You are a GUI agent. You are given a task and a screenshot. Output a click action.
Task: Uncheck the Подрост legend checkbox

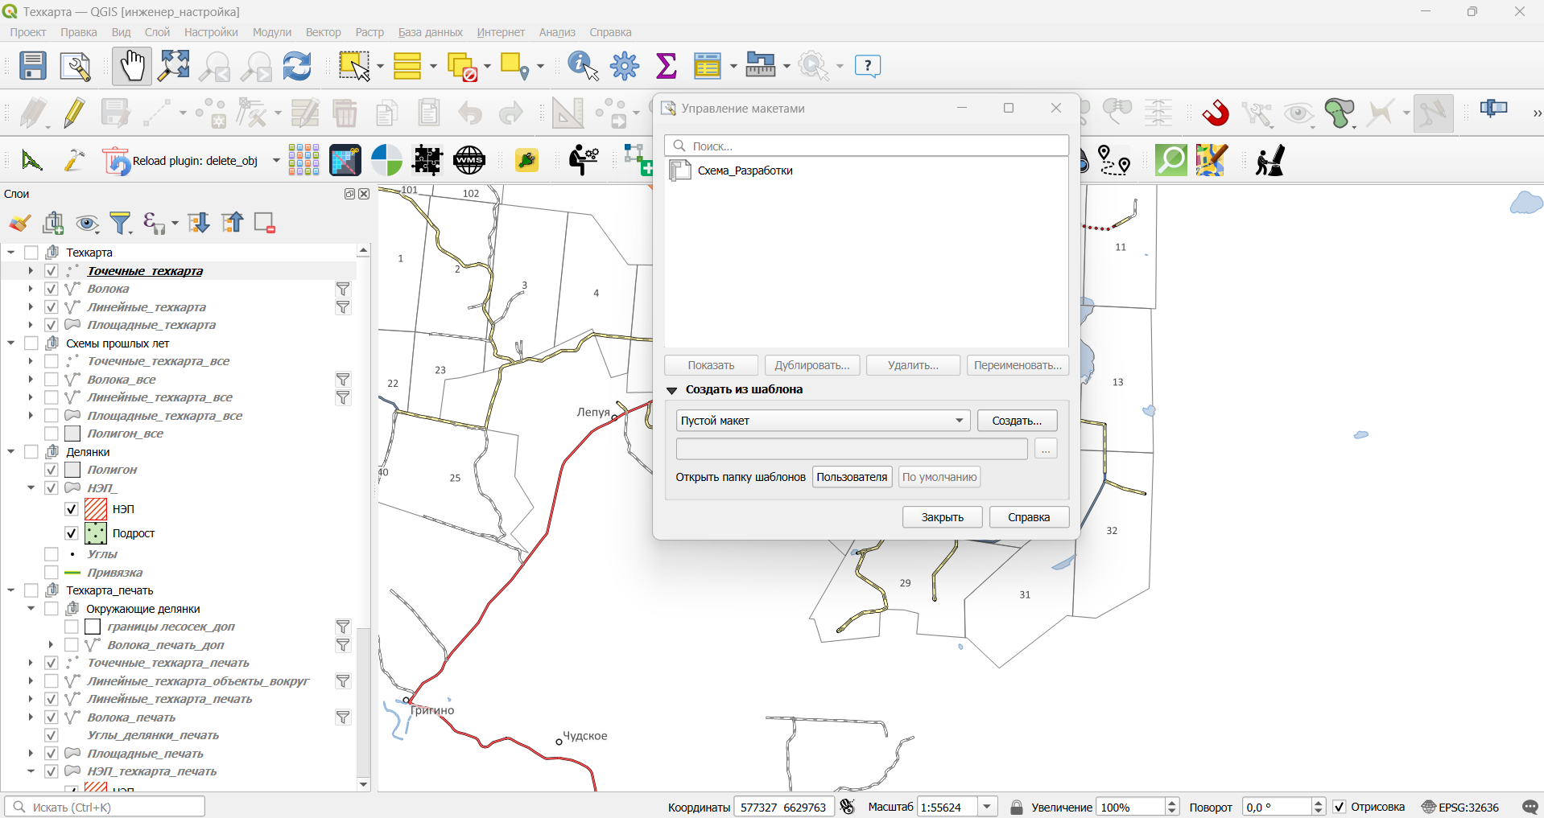[72, 533]
